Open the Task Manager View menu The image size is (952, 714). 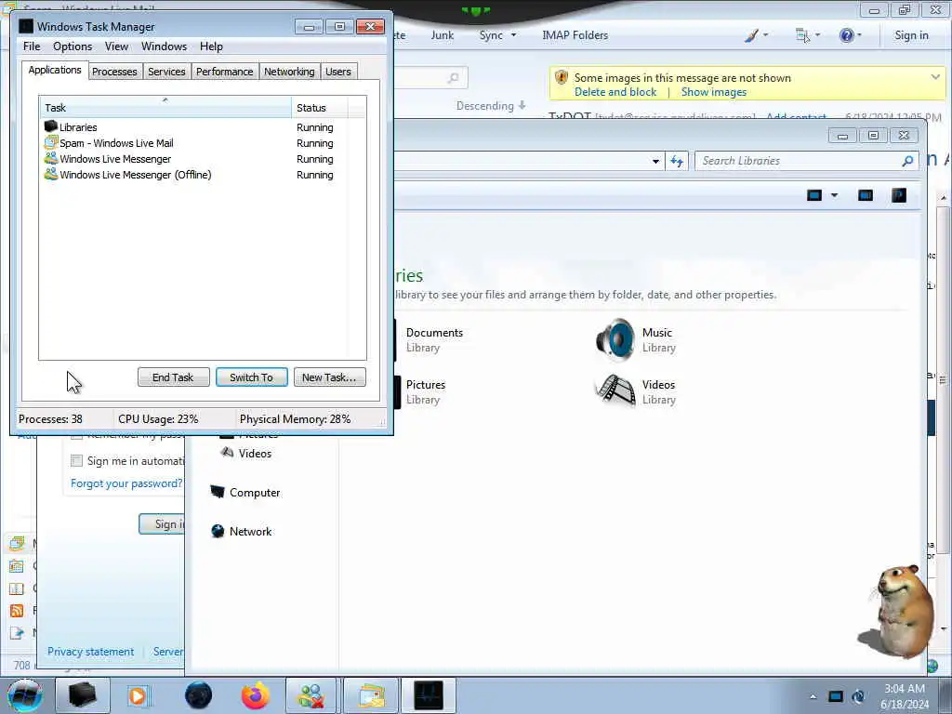click(116, 46)
